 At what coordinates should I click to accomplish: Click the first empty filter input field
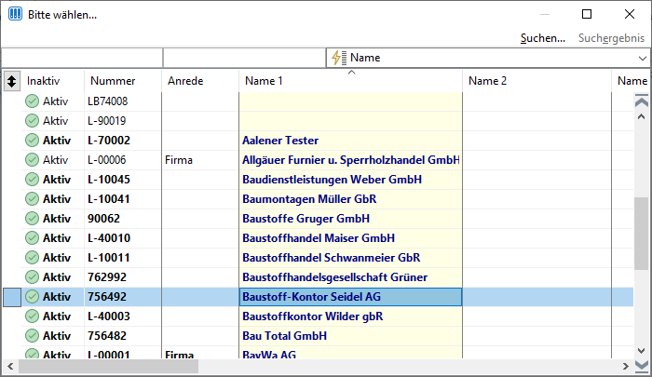coord(82,58)
